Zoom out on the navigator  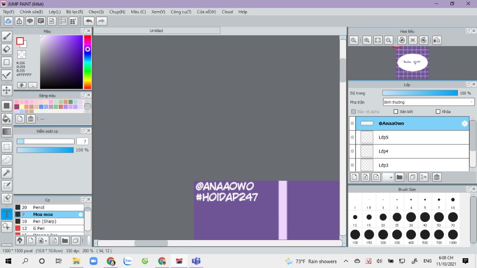pyautogui.click(x=388, y=40)
